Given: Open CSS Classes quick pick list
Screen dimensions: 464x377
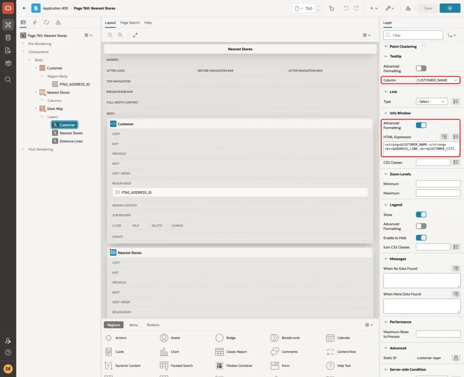Looking at the screenshot, I should tap(456, 163).
